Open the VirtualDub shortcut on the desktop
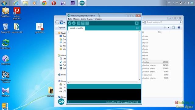195x110 pixels. [x=5, y=77]
